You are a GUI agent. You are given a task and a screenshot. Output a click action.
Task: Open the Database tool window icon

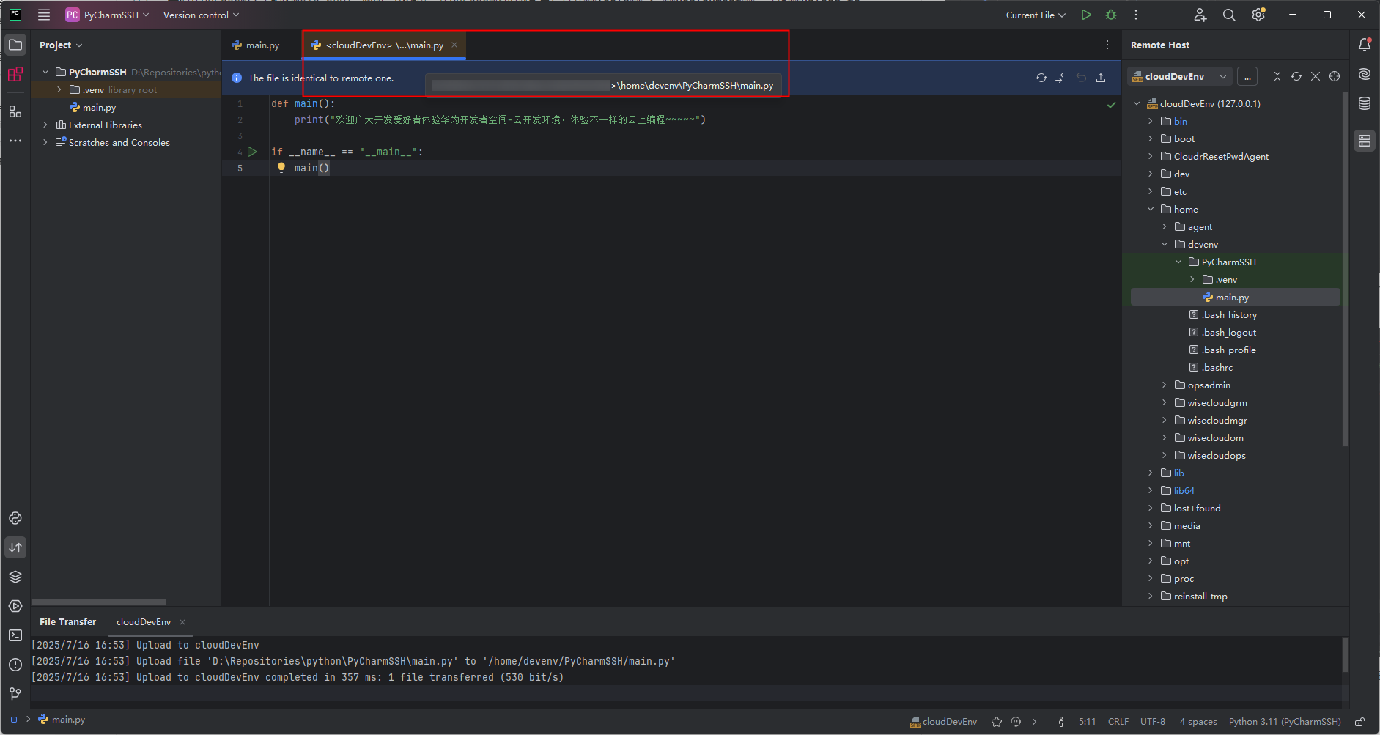pos(1365,103)
